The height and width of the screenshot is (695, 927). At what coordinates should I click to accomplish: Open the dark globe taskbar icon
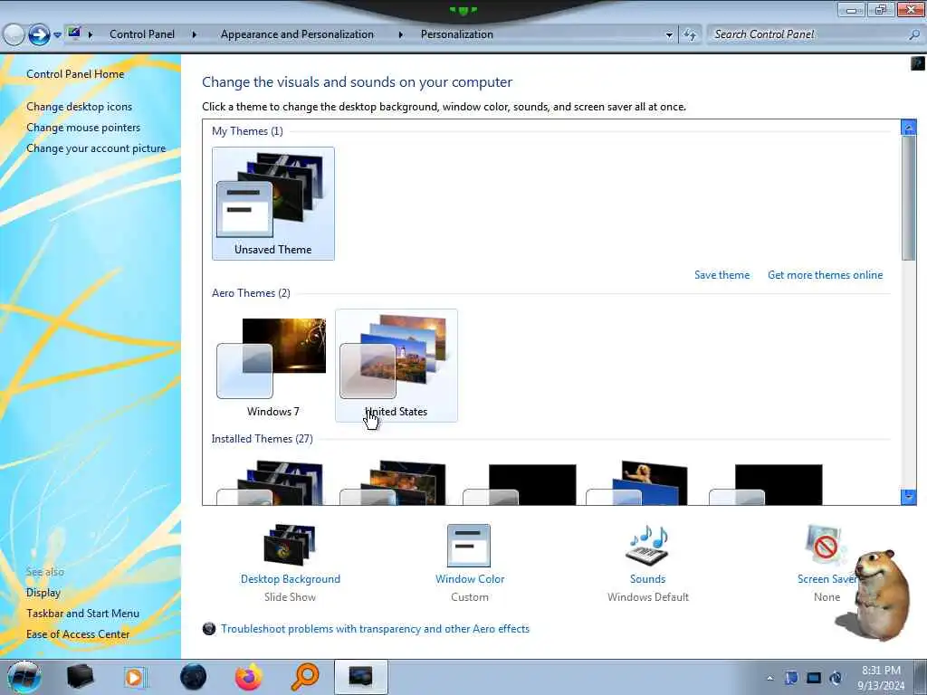[194, 677]
